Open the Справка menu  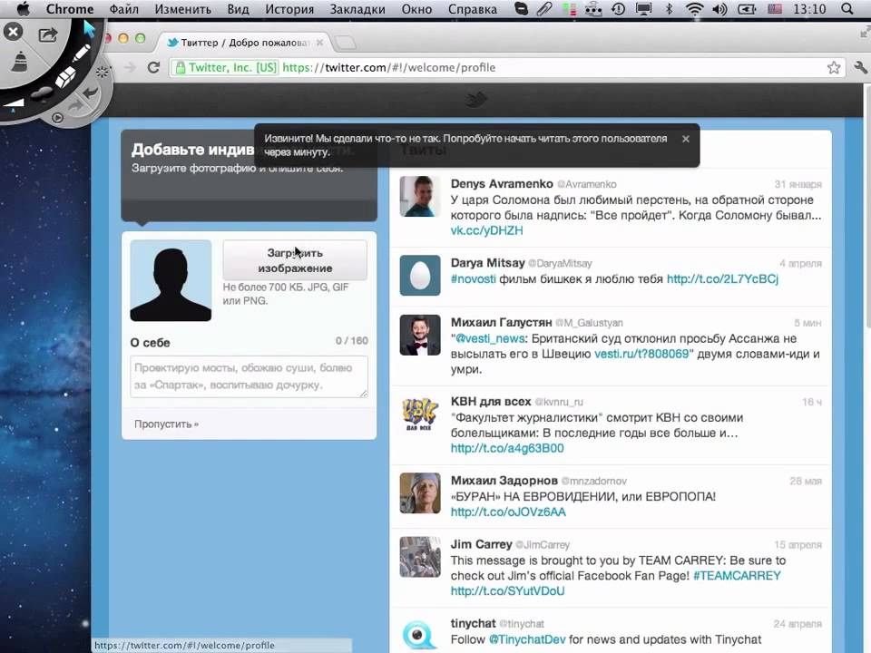click(473, 9)
